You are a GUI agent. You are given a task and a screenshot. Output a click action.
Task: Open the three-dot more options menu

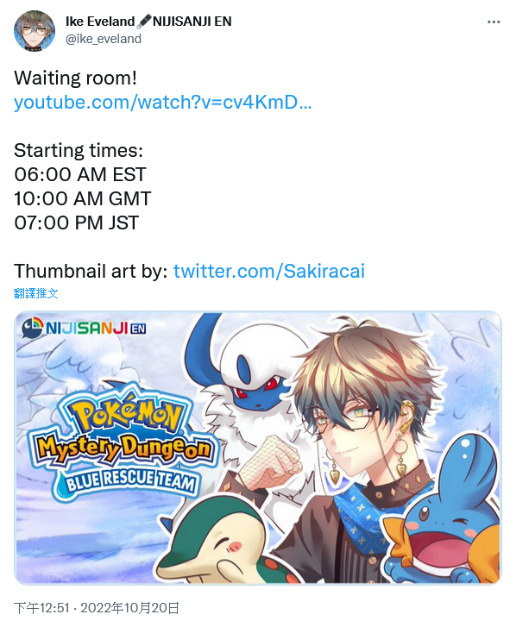coord(494,22)
